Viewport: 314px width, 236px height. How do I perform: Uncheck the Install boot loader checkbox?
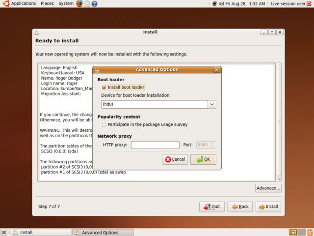[x=104, y=88]
